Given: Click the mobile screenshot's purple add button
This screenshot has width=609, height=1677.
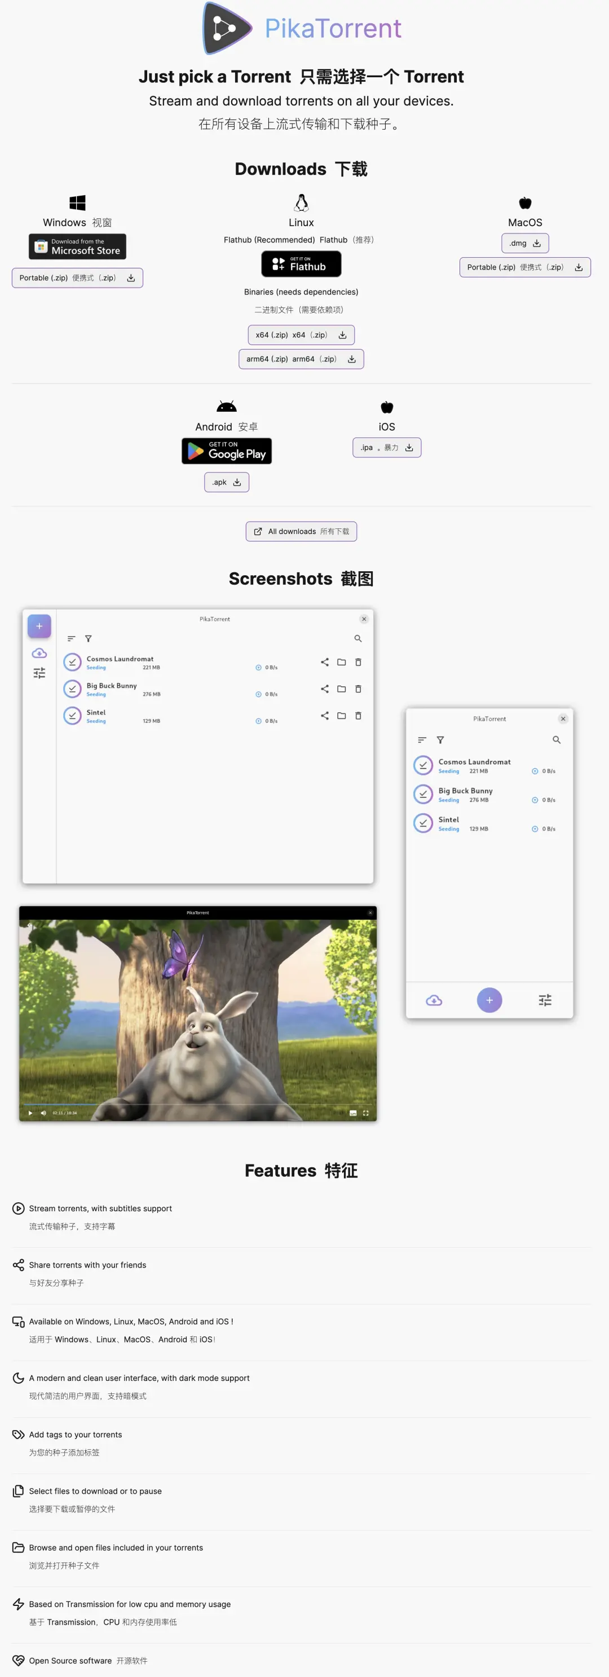Looking at the screenshot, I should [x=489, y=1000].
